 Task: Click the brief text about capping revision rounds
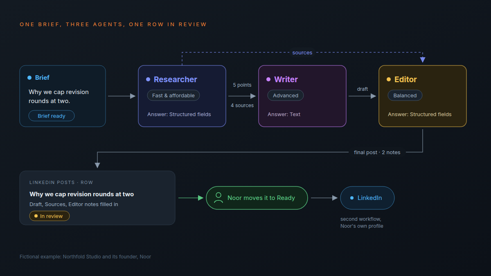pos(59,96)
